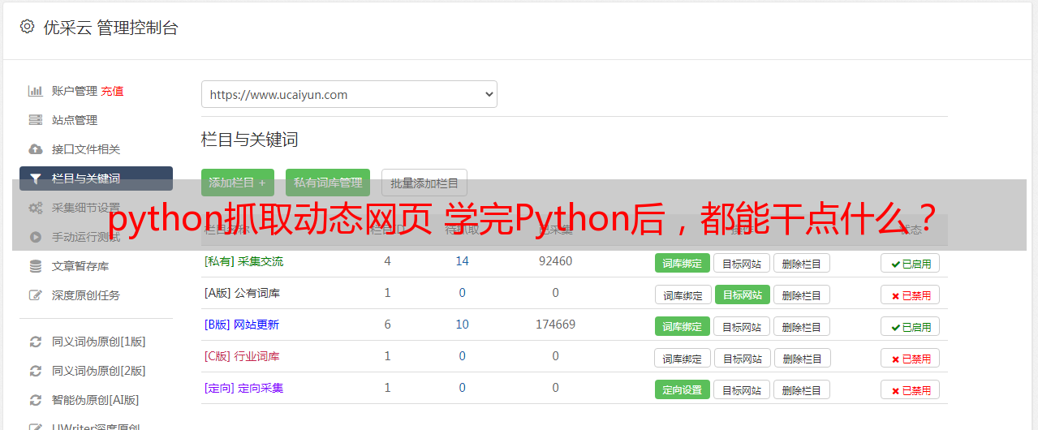Screen dimensions: 1038x430
Task: Click the 批量添加栏目 button
Action: coord(424,183)
